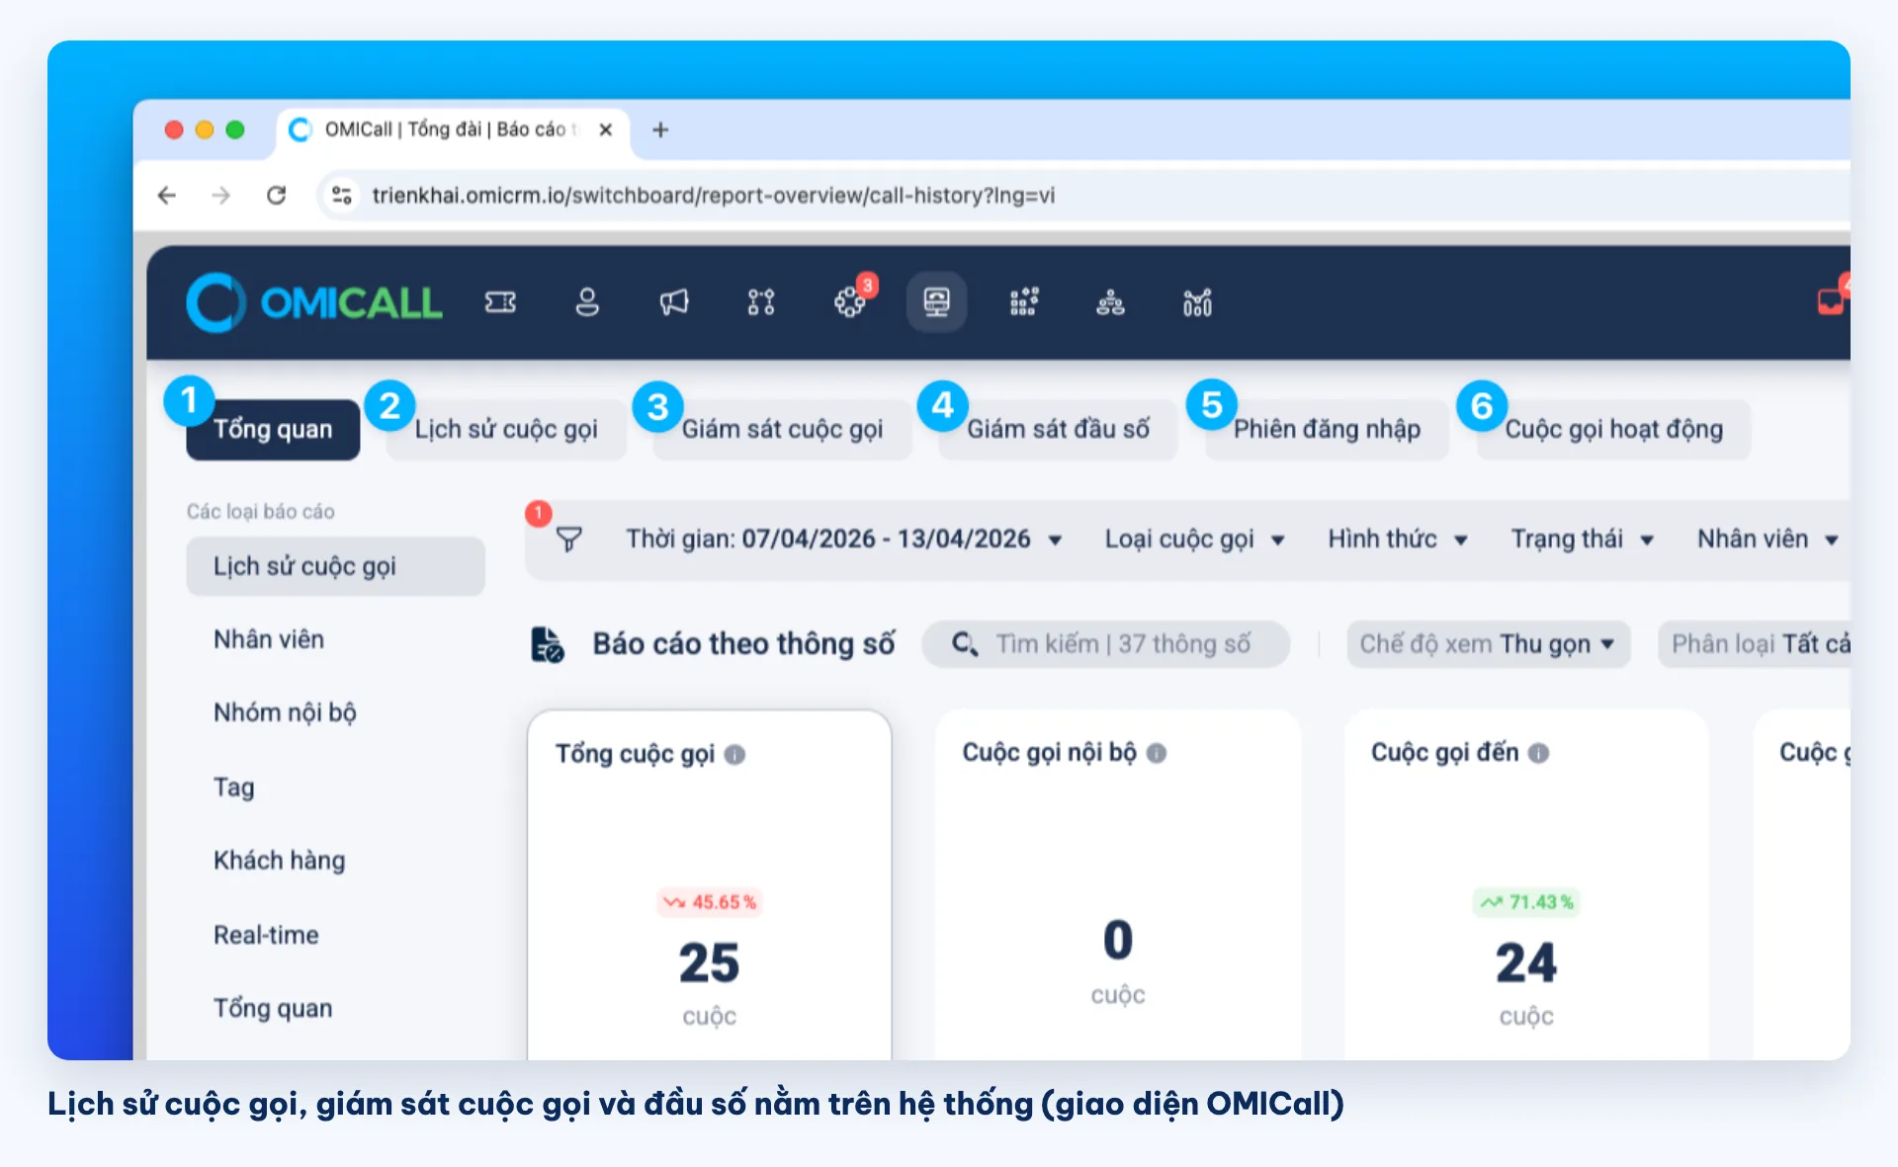Expand the Nhân viên filter dropdown
The image size is (1898, 1167).
(1768, 539)
